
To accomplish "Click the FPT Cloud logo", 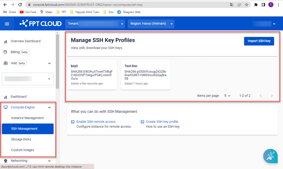I will (40, 23).
